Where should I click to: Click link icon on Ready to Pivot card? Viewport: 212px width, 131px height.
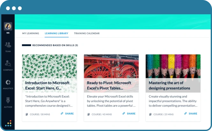point(124,114)
